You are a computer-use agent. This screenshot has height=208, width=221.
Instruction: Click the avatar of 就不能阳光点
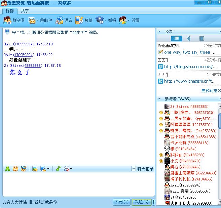pyautogui.click(x=167, y=137)
